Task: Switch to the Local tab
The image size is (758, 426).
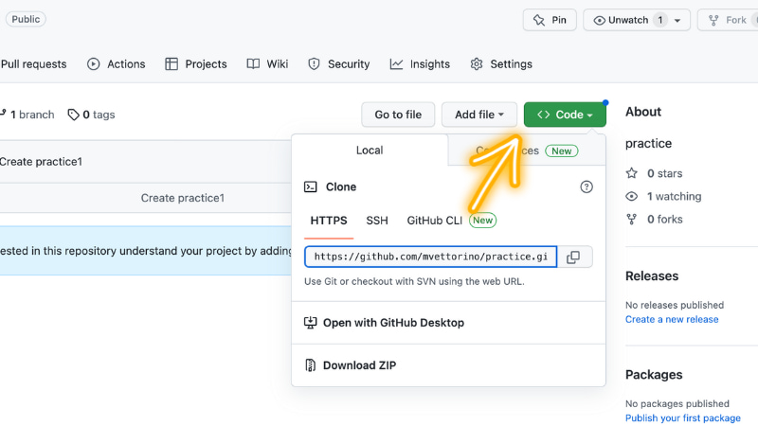Action: click(370, 151)
